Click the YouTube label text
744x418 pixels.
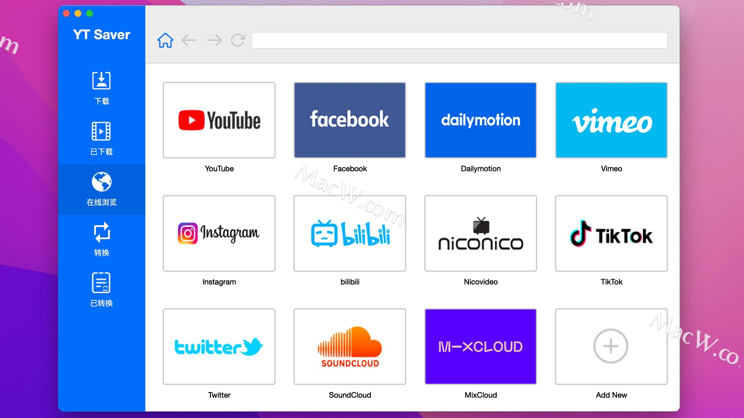(219, 169)
